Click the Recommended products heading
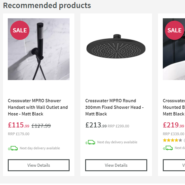The width and height of the screenshot is (185, 185). (47, 5)
